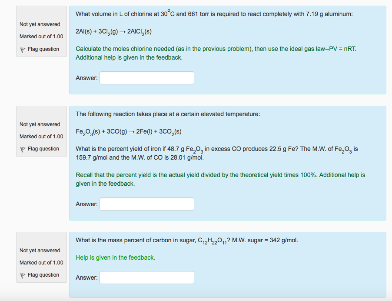Click the green ideal gas law hint text
This screenshot has height=301, width=392.
(216, 53)
